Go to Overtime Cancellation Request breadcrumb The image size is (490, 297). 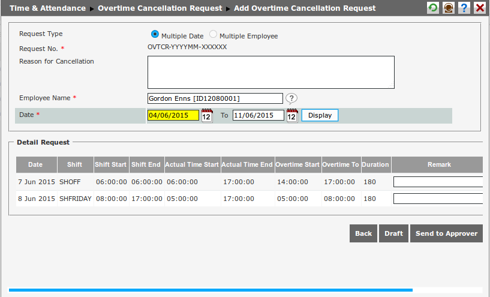tap(159, 8)
